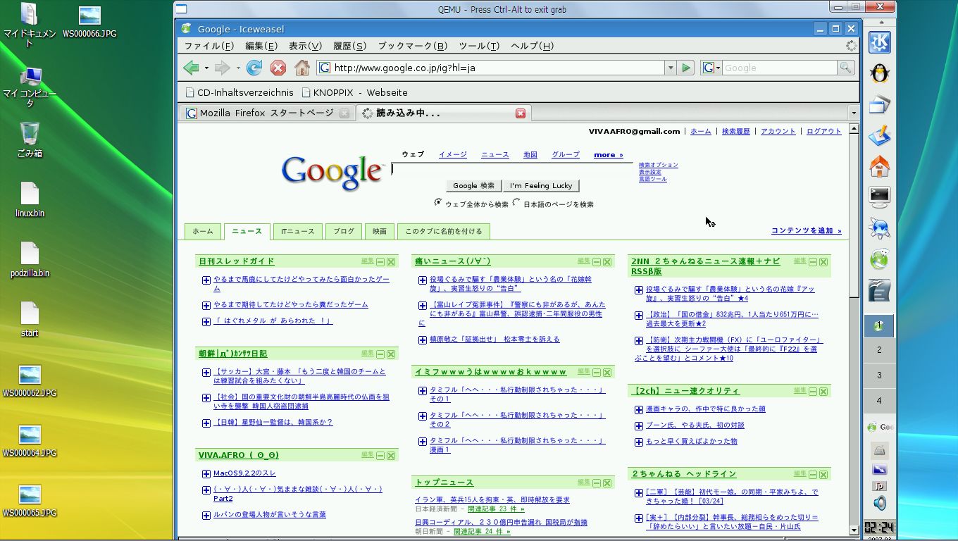Click the jp keyboard layout indicator

[x=879, y=486]
